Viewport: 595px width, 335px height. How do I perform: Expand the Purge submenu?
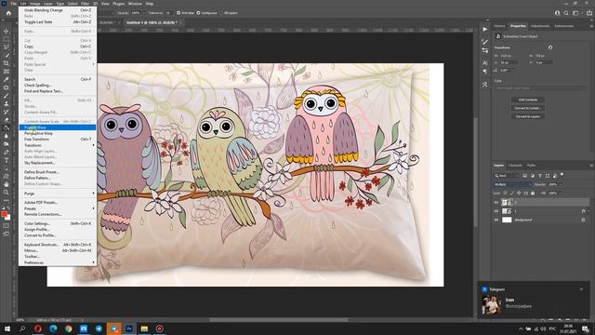click(58, 194)
